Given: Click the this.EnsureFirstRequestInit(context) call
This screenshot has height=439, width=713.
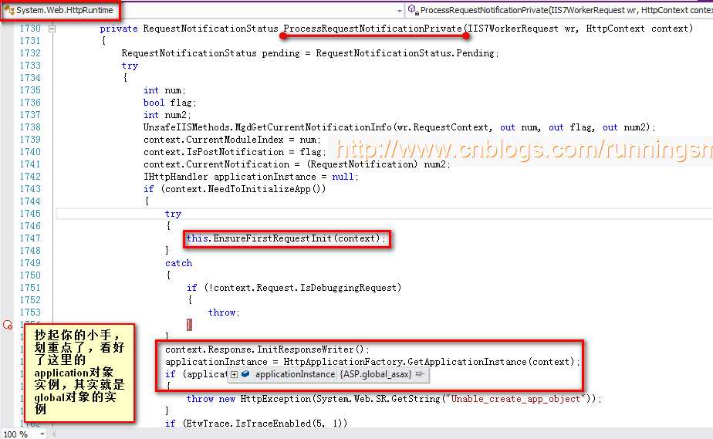Looking at the screenshot, I should point(286,238).
